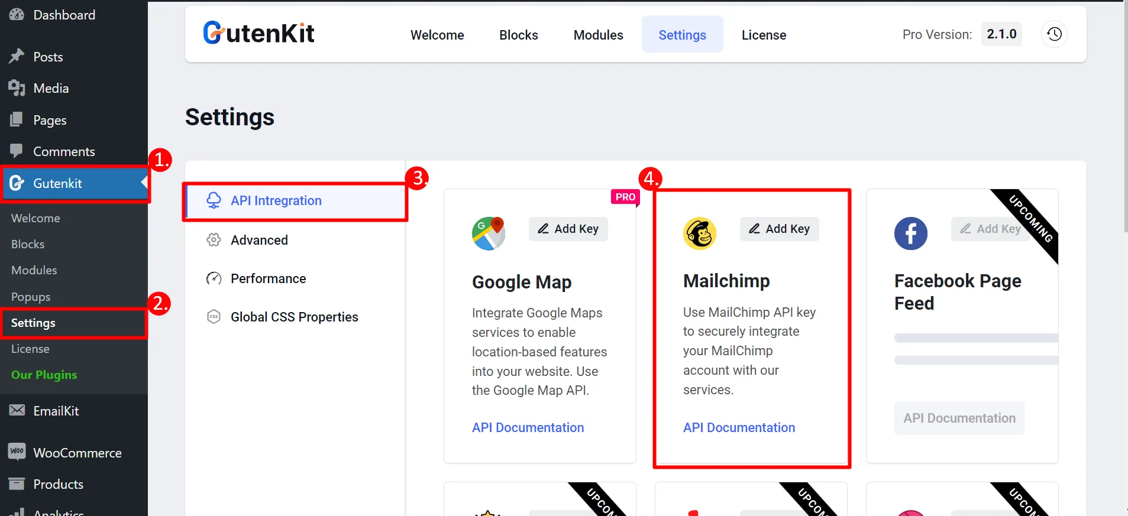Click the WooCommerce Woo icon
This screenshot has width=1128, height=516.
coord(17,452)
